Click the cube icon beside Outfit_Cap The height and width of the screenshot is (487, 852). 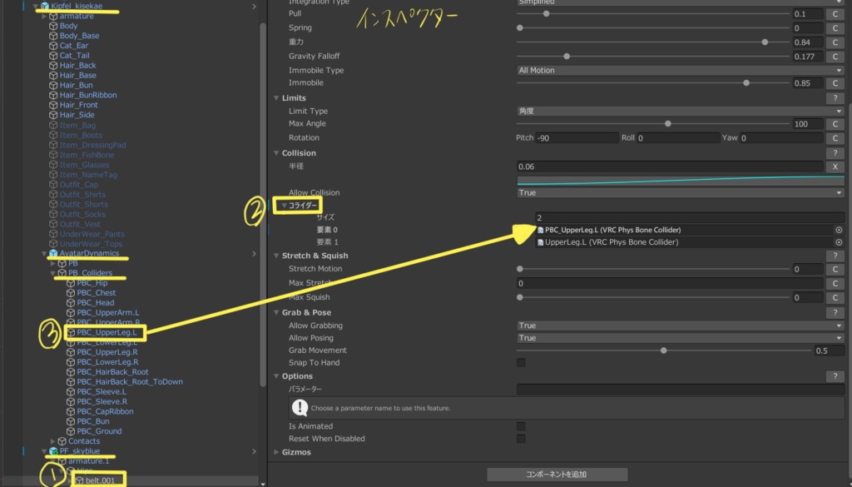click(x=53, y=185)
